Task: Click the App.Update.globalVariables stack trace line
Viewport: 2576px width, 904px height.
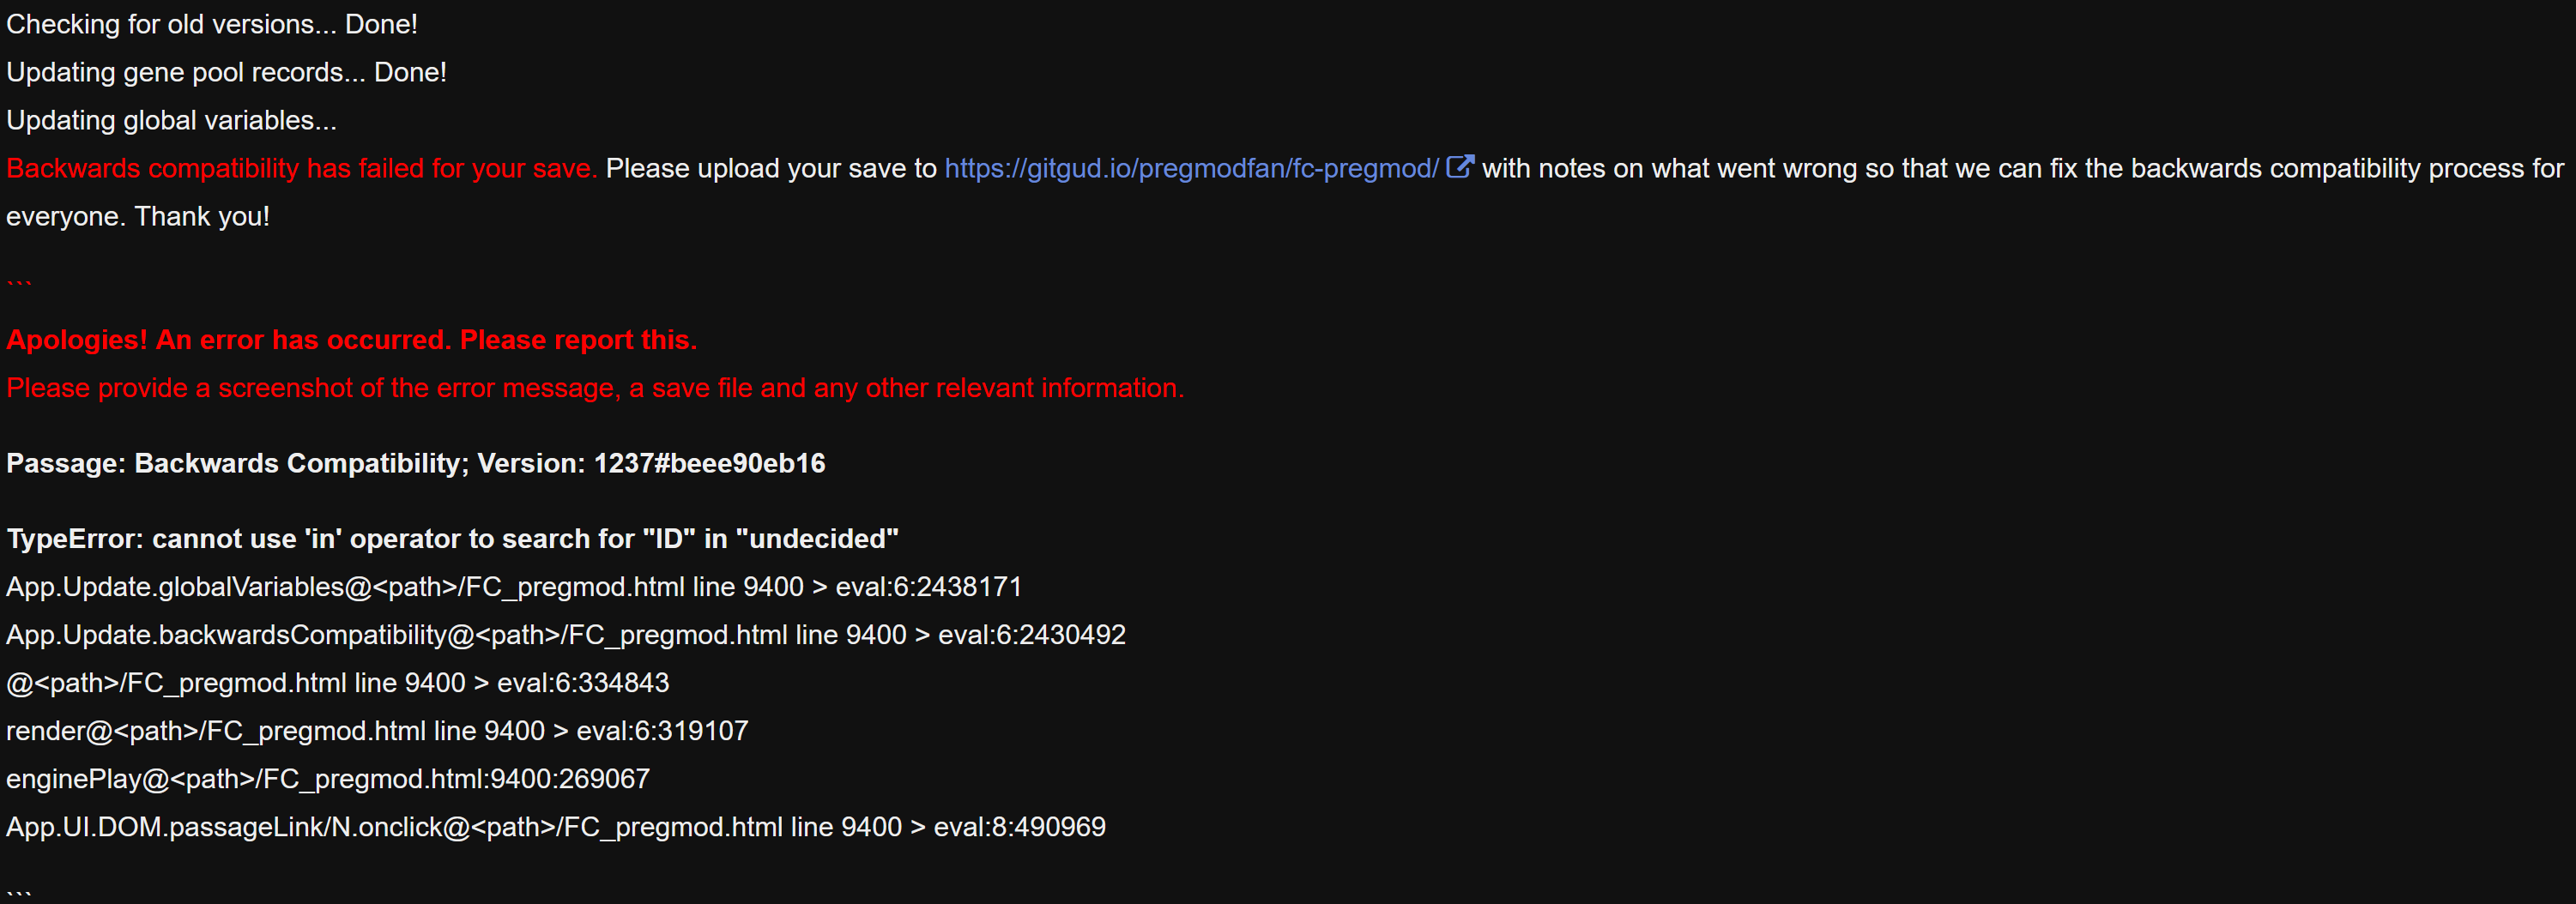Action: [514, 587]
